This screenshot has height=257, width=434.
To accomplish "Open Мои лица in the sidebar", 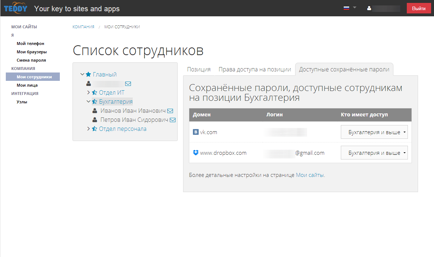I will pyautogui.click(x=27, y=85).
